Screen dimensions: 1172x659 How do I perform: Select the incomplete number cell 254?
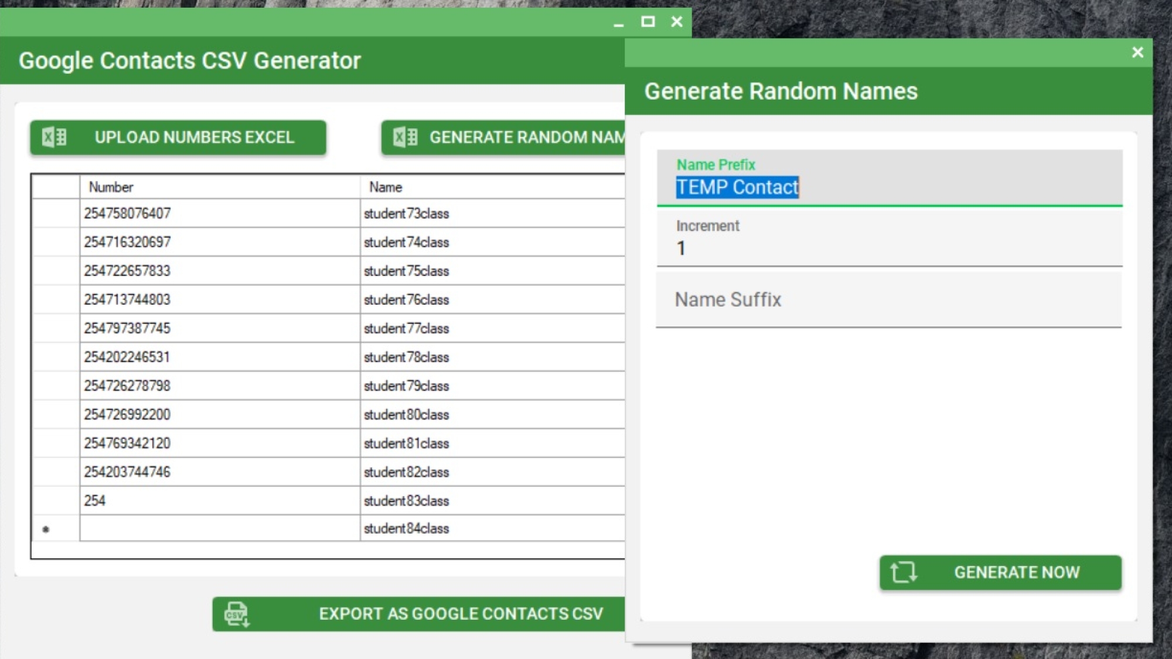point(220,500)
